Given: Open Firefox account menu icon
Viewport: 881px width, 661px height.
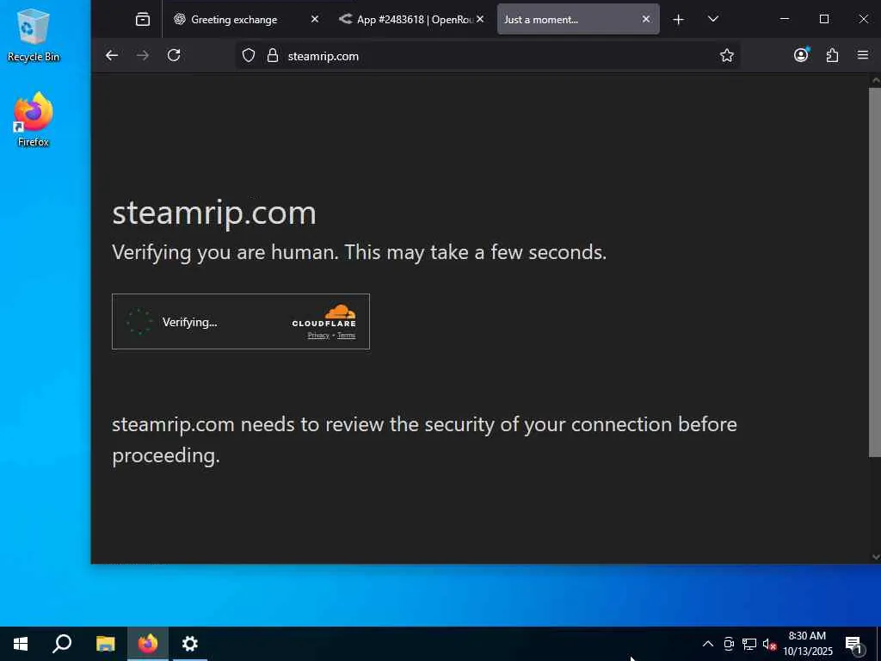Looking at the screenshot, I should (x=801, y=54).
